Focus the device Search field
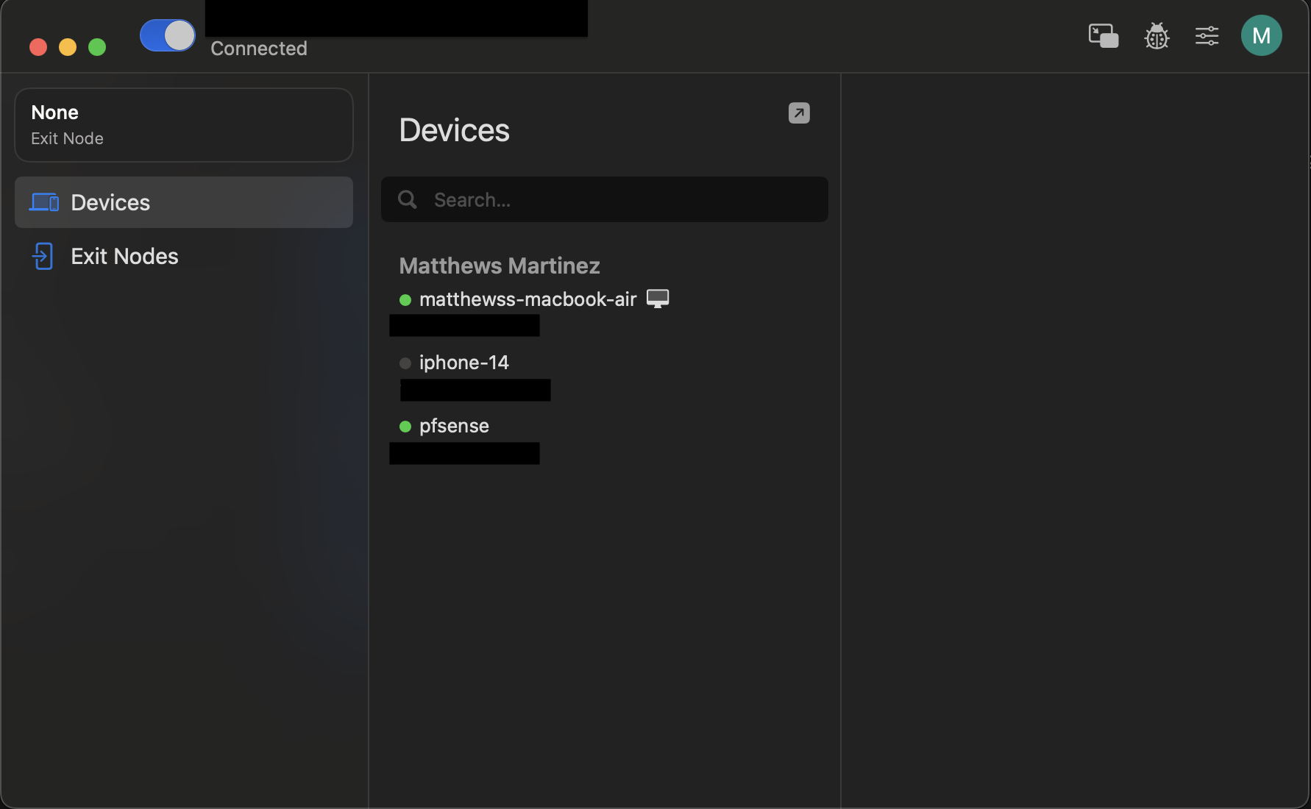This screenshot has width=1311, height=809. [x=605, y=199]
